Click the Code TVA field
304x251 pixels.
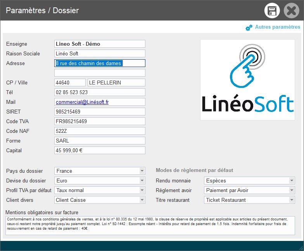100,121
